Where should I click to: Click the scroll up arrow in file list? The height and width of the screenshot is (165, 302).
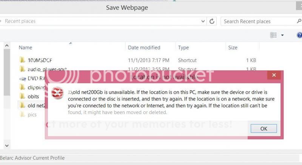click(7, 46)
